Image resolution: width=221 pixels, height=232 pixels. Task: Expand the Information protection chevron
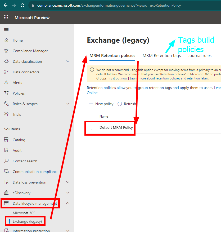[68, 230]
